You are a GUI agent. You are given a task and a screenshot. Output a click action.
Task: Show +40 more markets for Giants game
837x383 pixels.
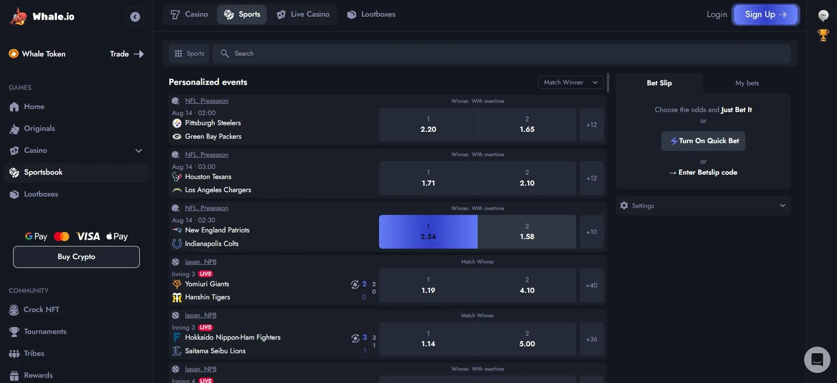(x=592, y=285)
